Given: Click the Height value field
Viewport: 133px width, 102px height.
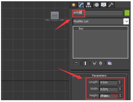Looking at the screenshot, I should pos(108,96).
